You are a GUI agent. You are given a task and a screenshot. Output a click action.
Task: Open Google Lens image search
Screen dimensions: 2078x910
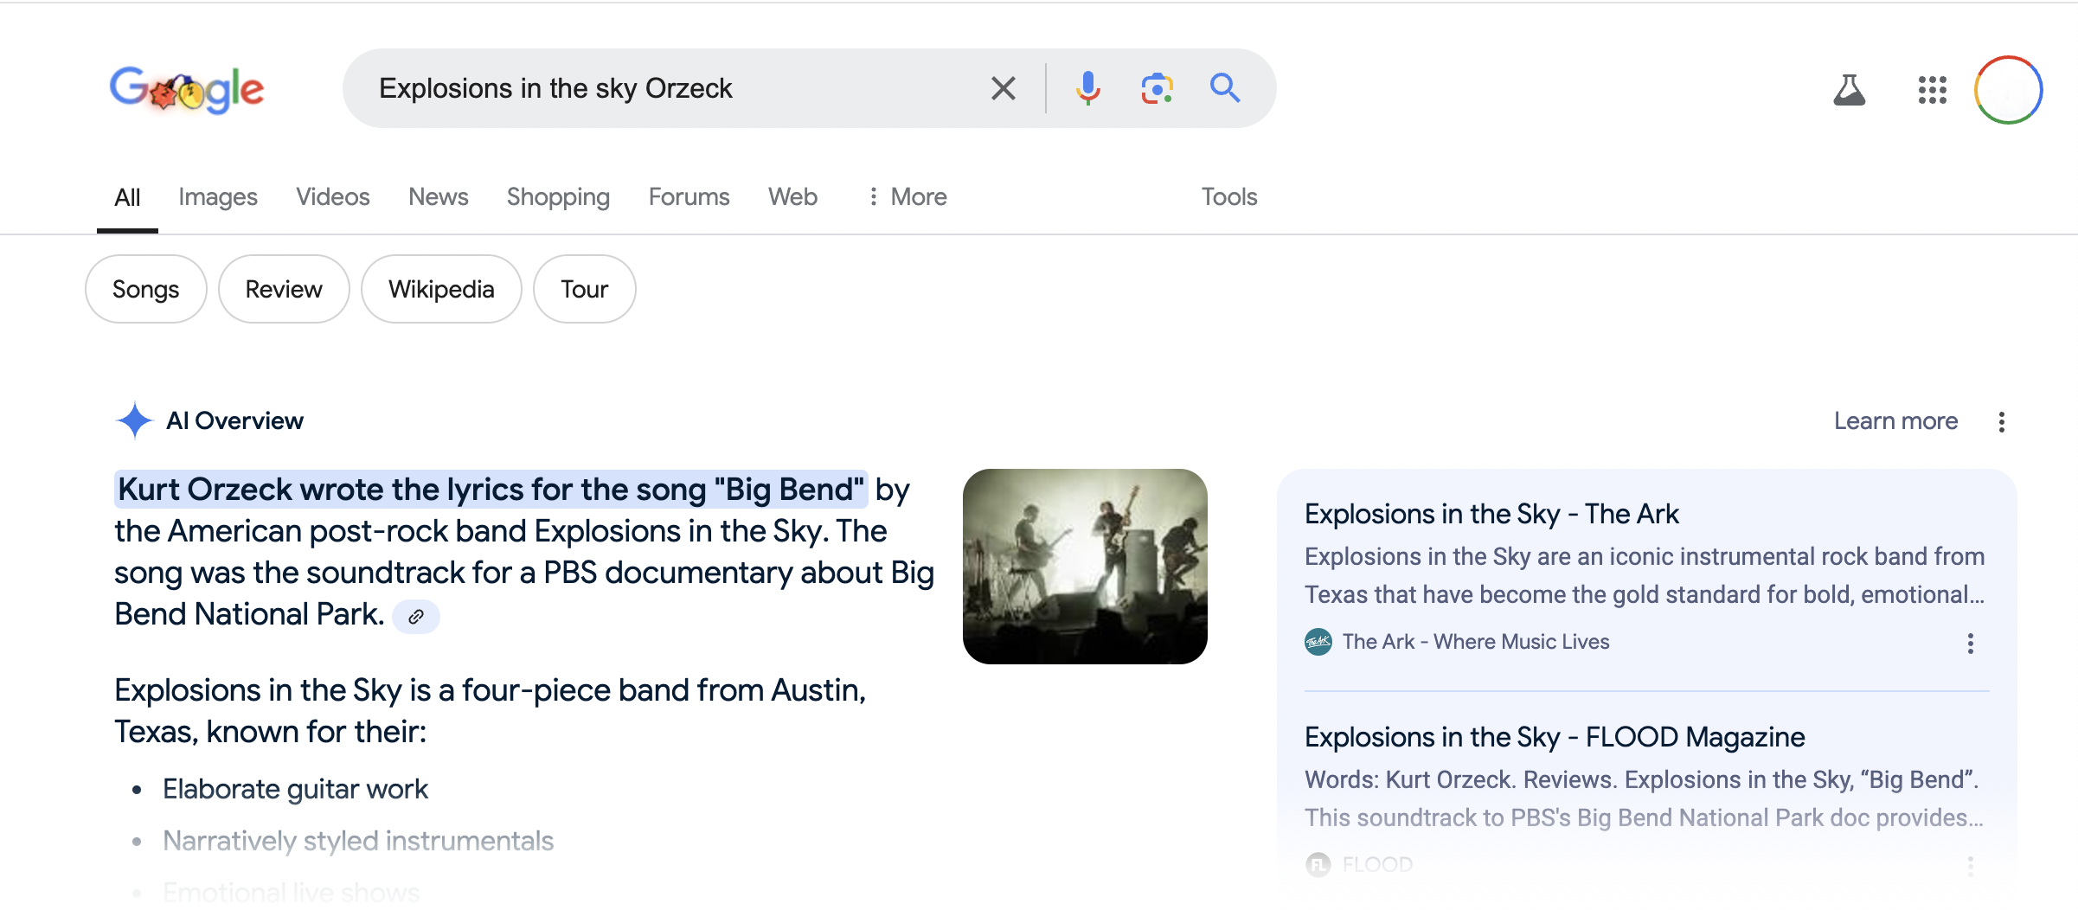pyautogui.click(x=1157, y=88)
